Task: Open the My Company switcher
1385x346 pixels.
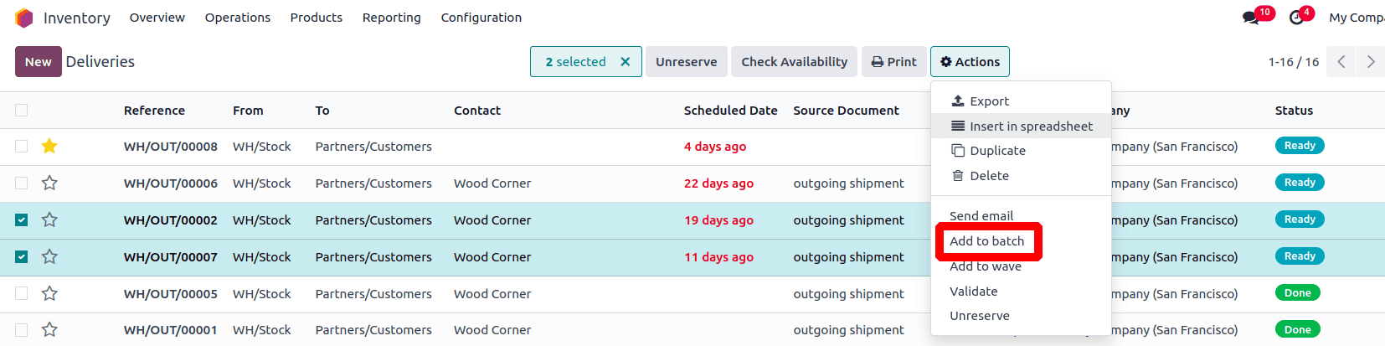Action: pyautogui.click(x=1357, y=18)
